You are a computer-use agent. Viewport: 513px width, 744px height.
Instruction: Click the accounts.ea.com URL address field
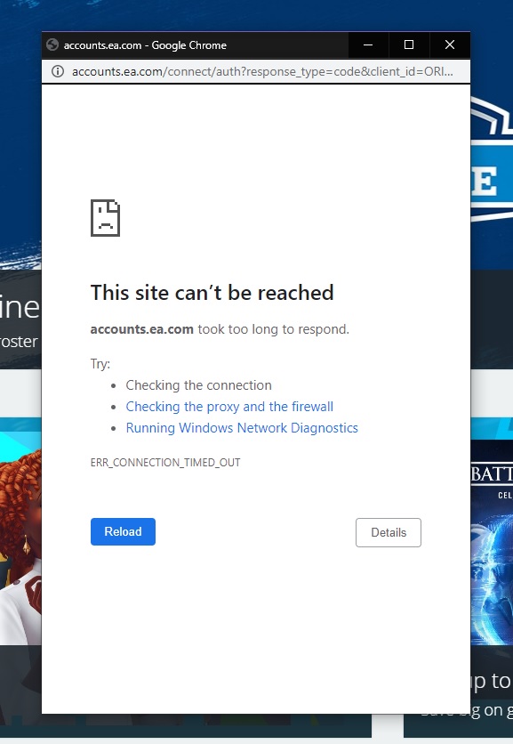(262, 72)
